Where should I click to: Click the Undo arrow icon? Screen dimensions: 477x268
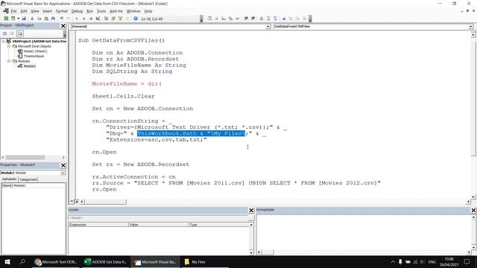61,19
